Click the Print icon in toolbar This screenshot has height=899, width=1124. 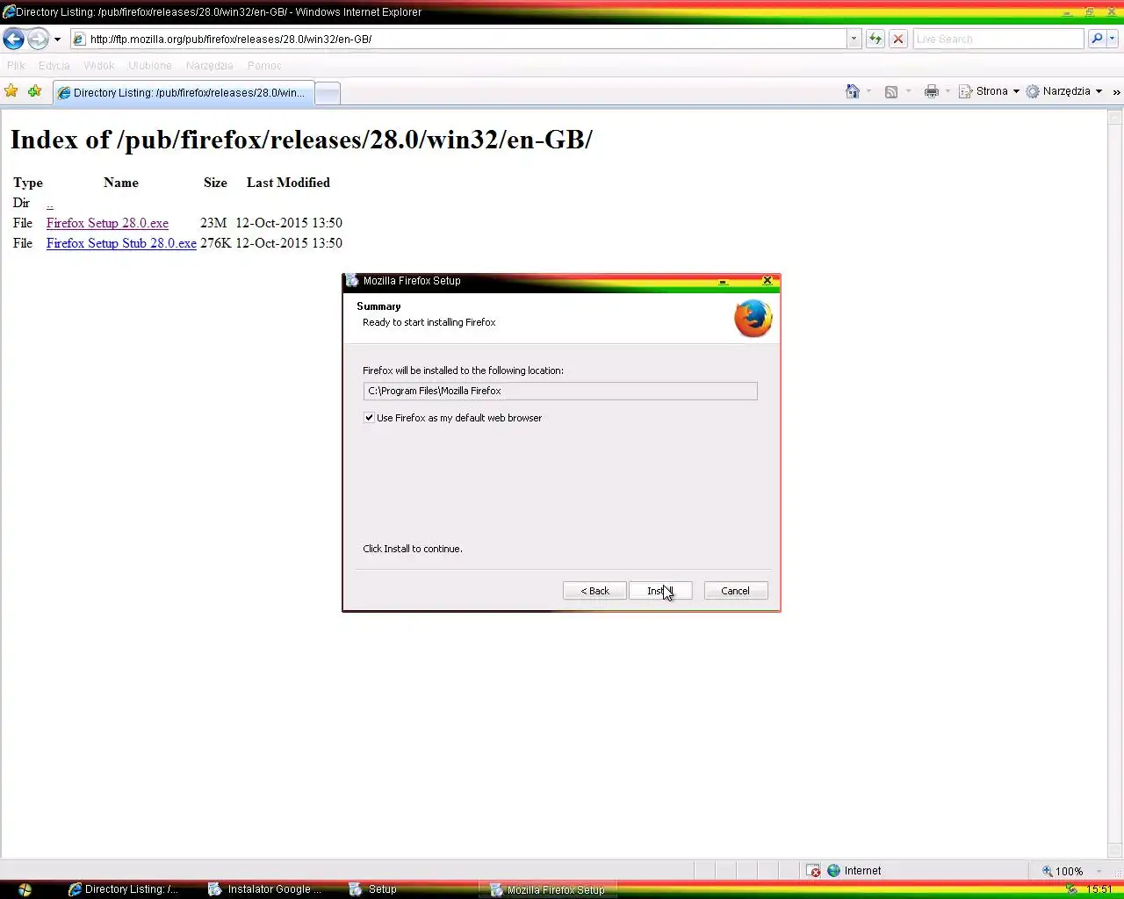click(x=931, y=91)
